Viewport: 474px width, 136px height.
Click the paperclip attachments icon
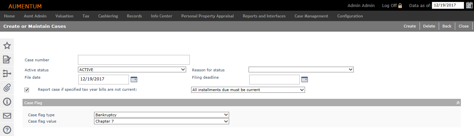(x=7, y=88)
